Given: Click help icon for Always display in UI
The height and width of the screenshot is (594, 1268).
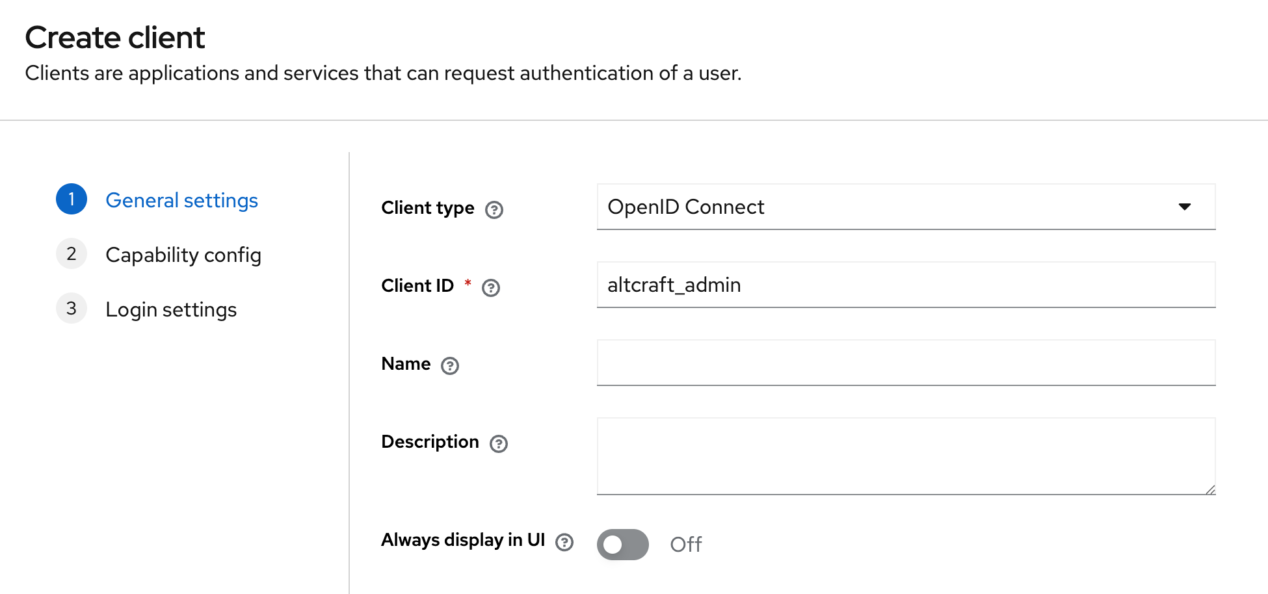Looking at the screenshot, I should coord(564,542).
